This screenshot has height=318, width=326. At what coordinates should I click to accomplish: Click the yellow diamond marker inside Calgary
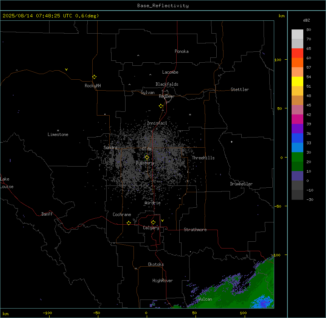point(153,222)
